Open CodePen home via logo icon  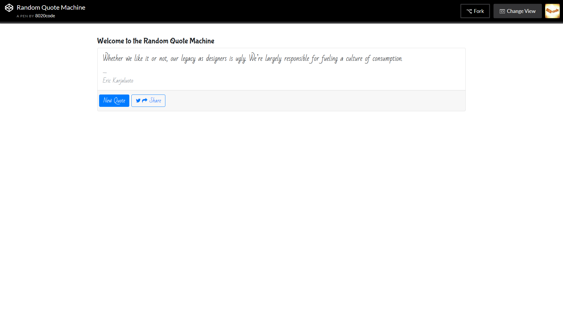click(x=9, y=8)
